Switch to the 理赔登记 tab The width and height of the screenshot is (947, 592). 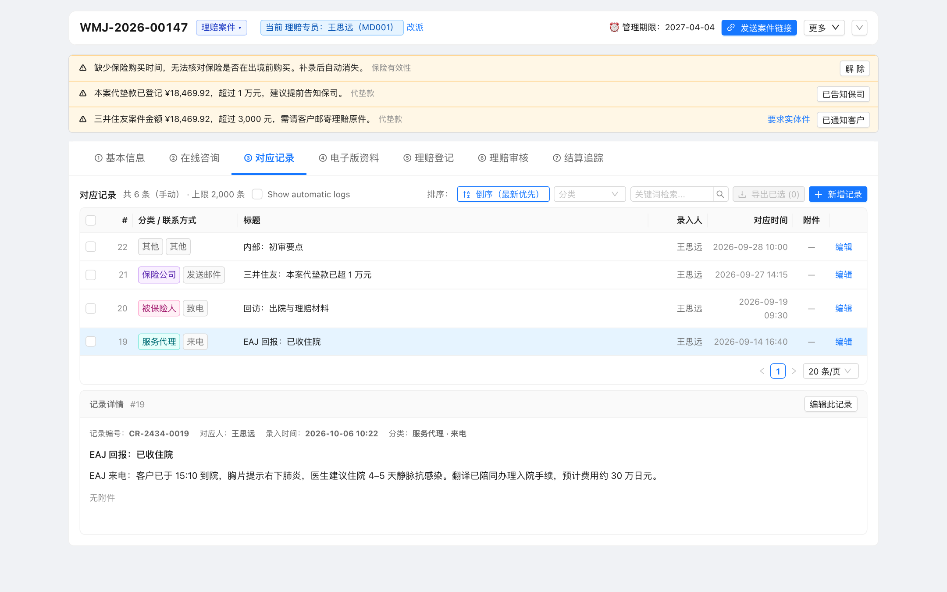click(428, 158)
